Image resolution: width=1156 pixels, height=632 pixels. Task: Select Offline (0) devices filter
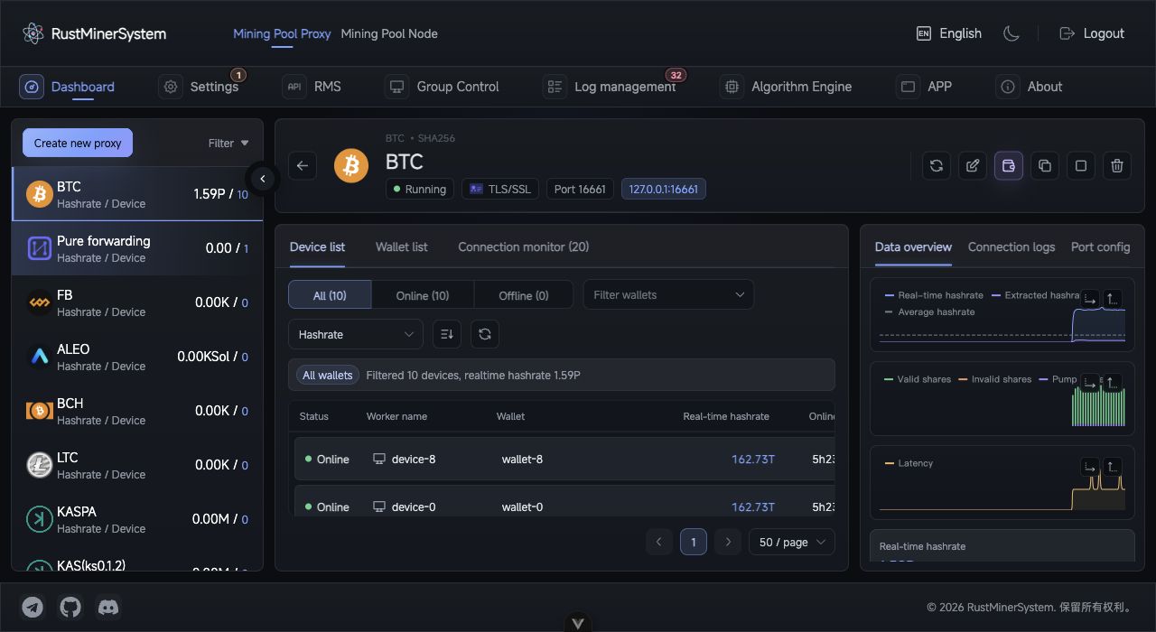click(523, 295)
